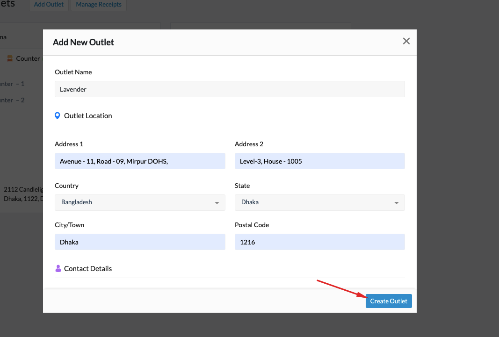
Task: Click the Create Outlet button
Action: [389, 301]
